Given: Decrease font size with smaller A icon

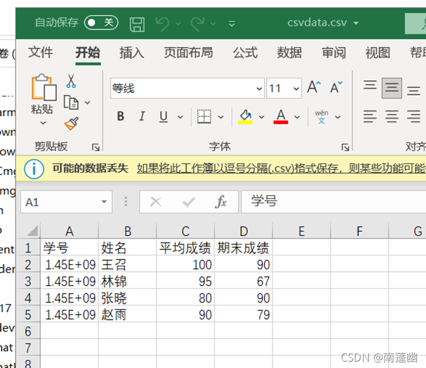Looking at the screenshot, I should [337, 87].
